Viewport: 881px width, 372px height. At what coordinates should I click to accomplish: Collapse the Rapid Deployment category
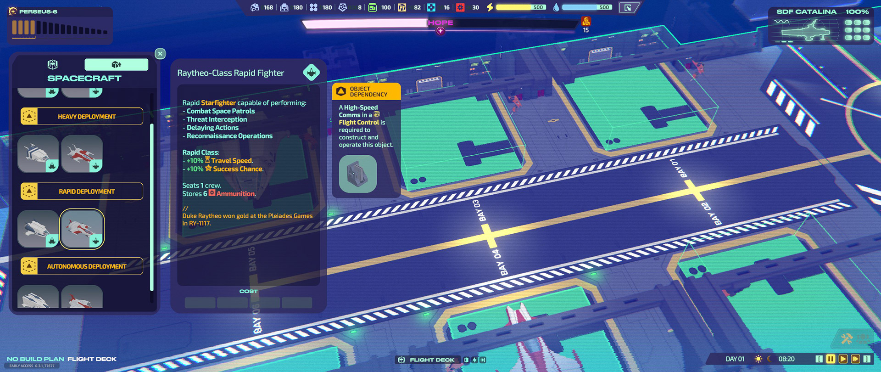pyautogui.click(x=82, y=191)
